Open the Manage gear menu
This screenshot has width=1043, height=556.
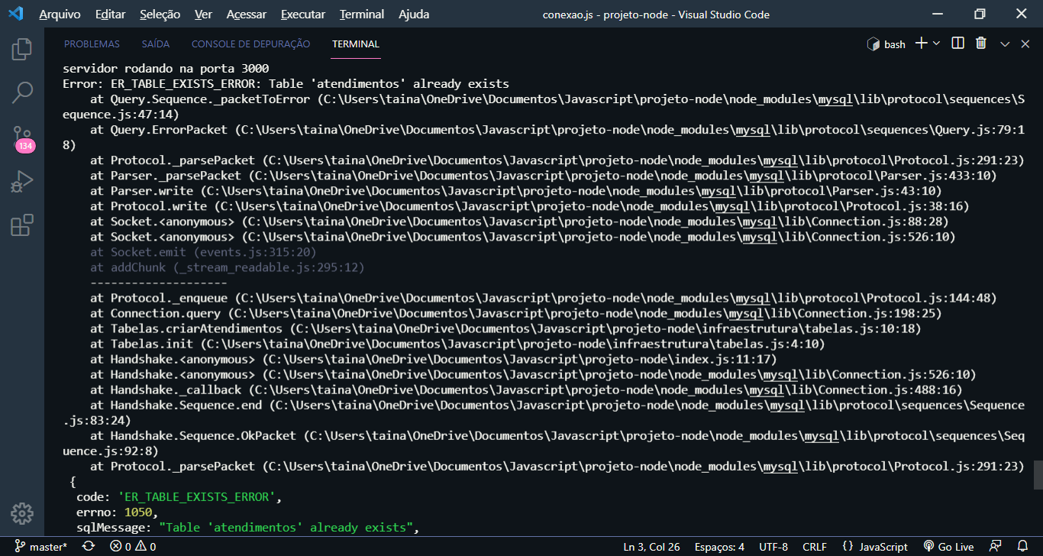[x=21, y=512]
